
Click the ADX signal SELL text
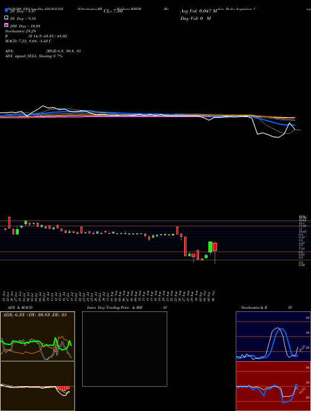coord(34,56)
